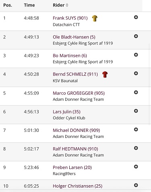Click plus icon beside Michael DONNER
The width and height of the screenshot is (151, 192).
[x=136, y=129]
